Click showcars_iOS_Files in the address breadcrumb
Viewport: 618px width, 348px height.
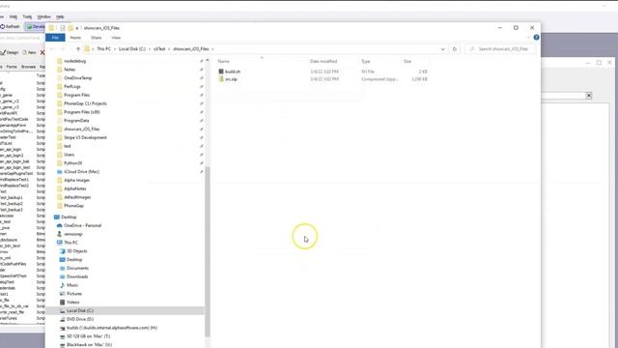[191, 49]
